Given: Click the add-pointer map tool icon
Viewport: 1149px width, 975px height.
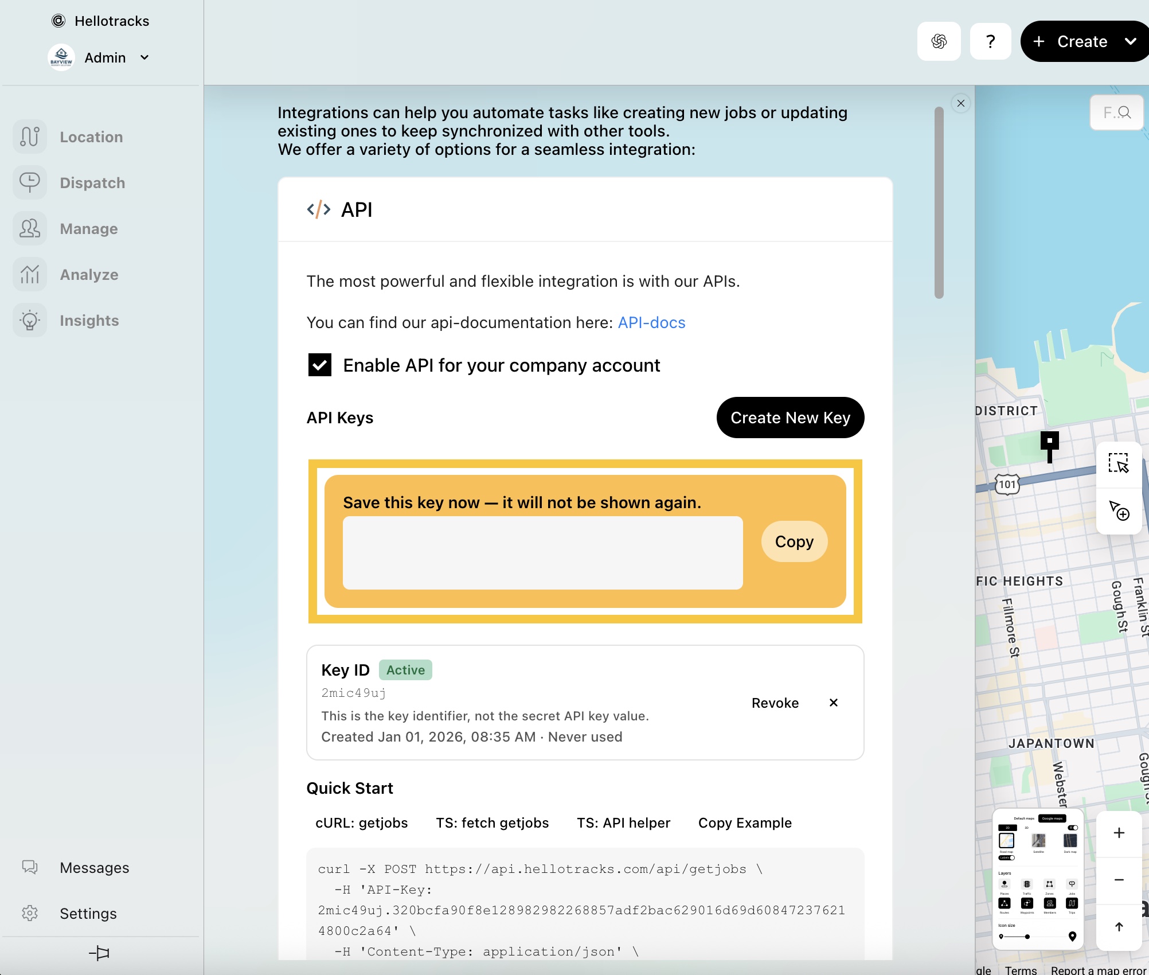Looking at the screenshot, I should click(1118, 510).
